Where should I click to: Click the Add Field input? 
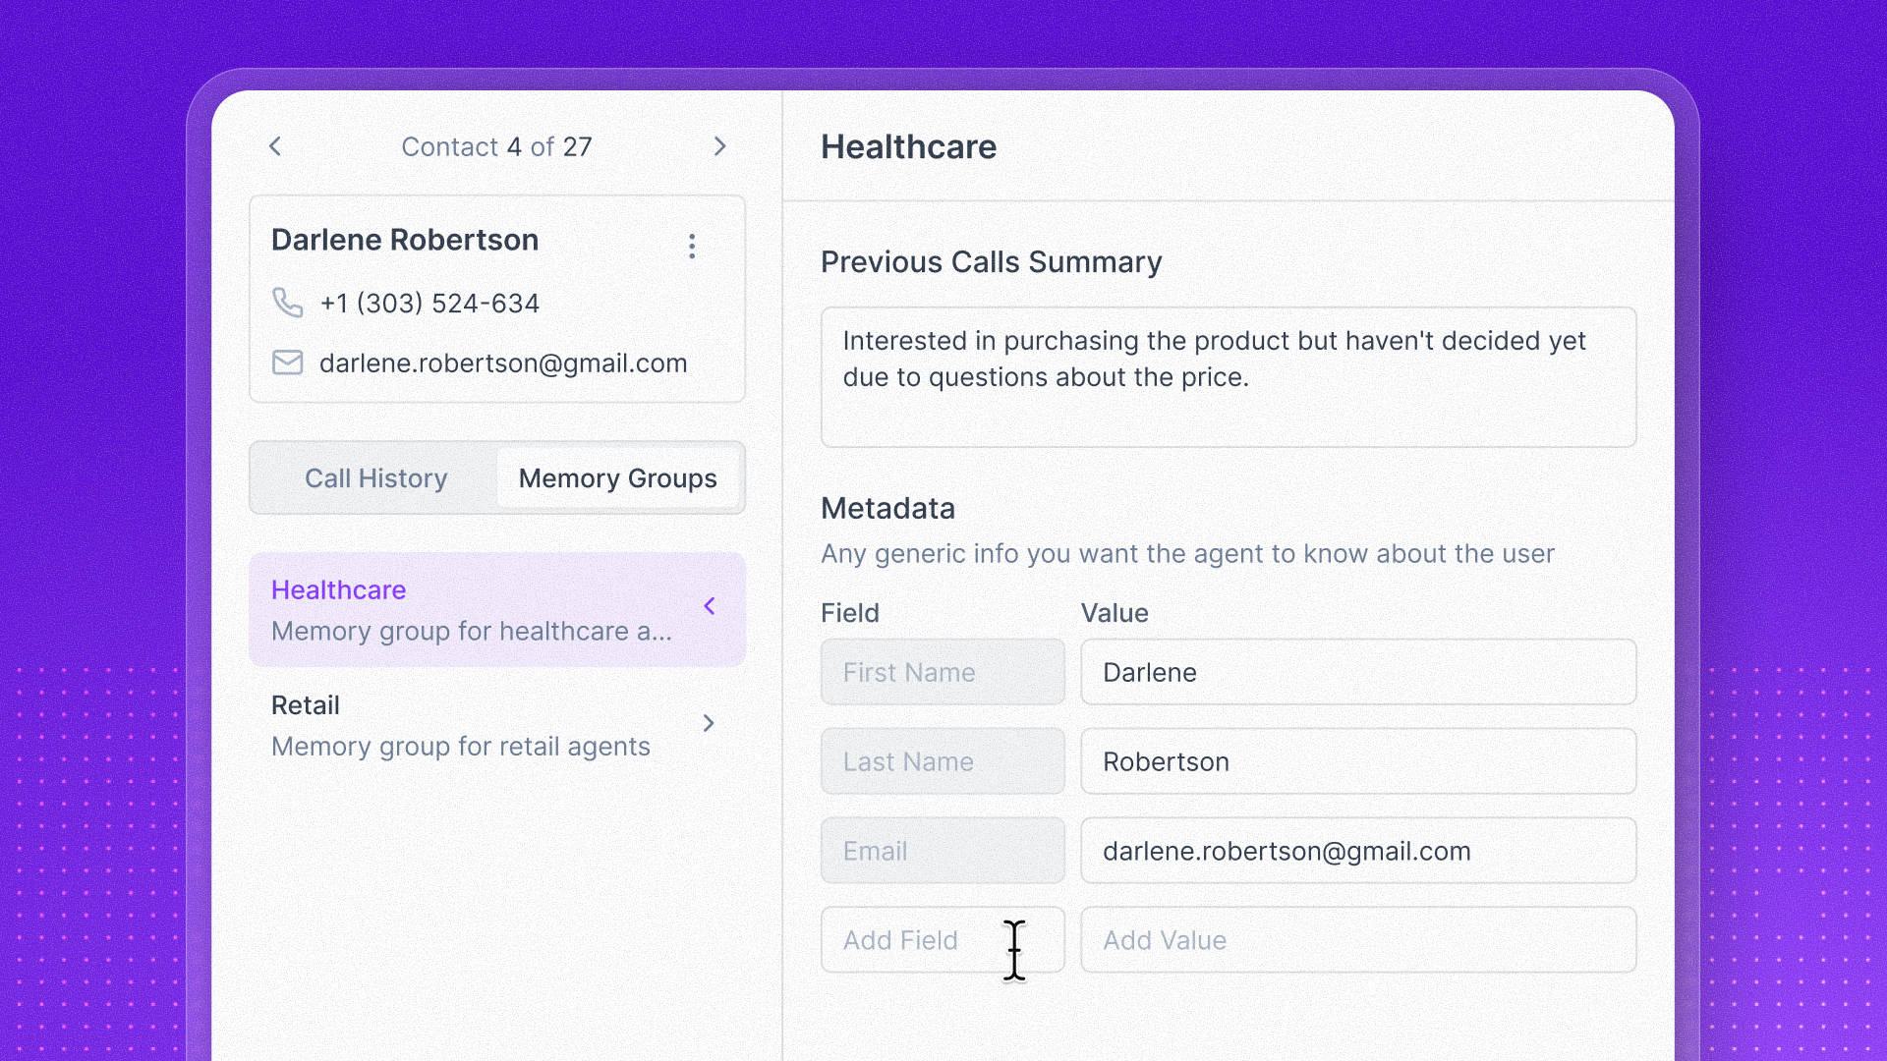pos(914,940)
